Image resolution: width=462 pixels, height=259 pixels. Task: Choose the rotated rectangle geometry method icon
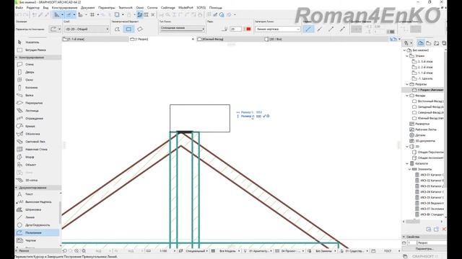point(140,29)
